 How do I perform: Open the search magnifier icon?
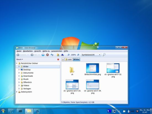coord(104,55)
